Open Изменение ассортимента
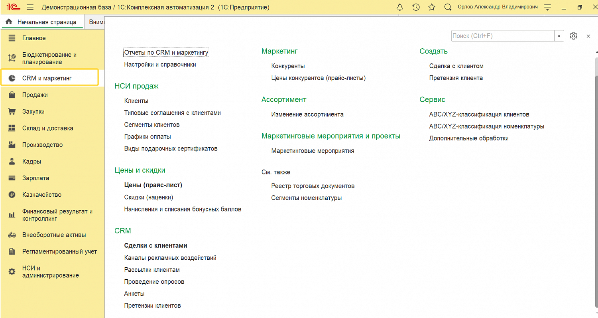Screen dimensions: 598x318 (x=307, y=115)
